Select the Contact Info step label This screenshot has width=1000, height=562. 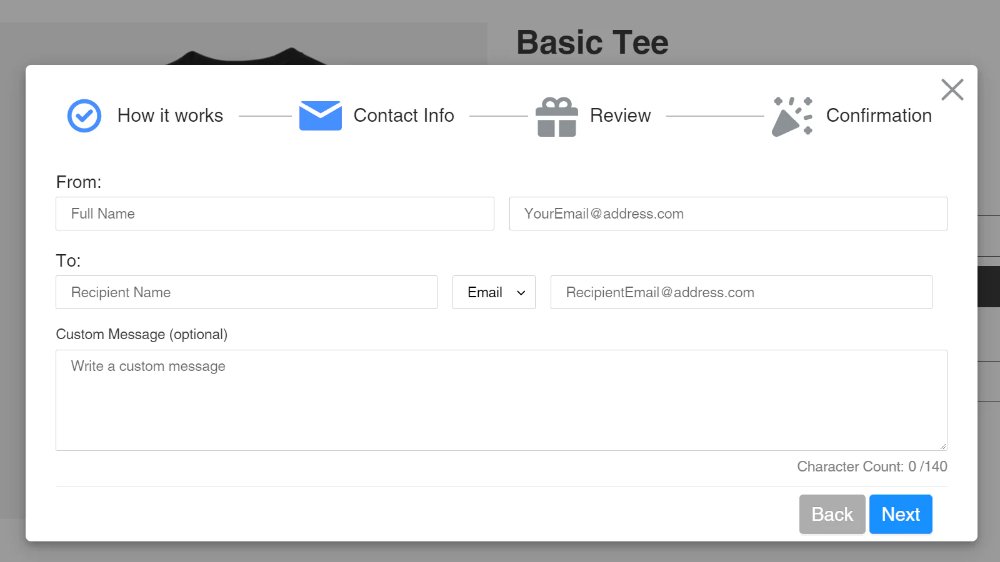[x=404, y=116]
